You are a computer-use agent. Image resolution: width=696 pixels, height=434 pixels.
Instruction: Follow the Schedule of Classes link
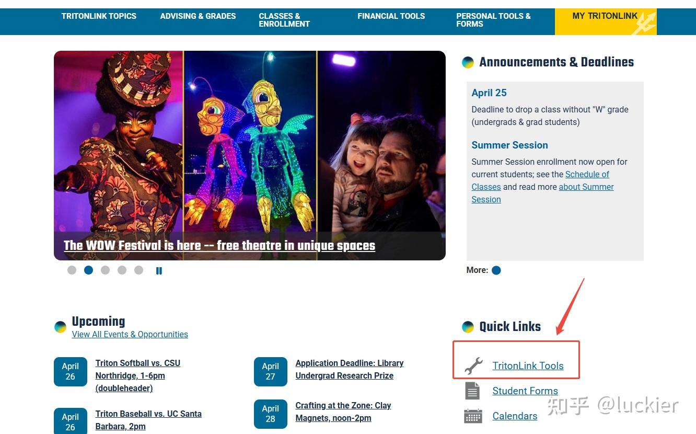540,180
